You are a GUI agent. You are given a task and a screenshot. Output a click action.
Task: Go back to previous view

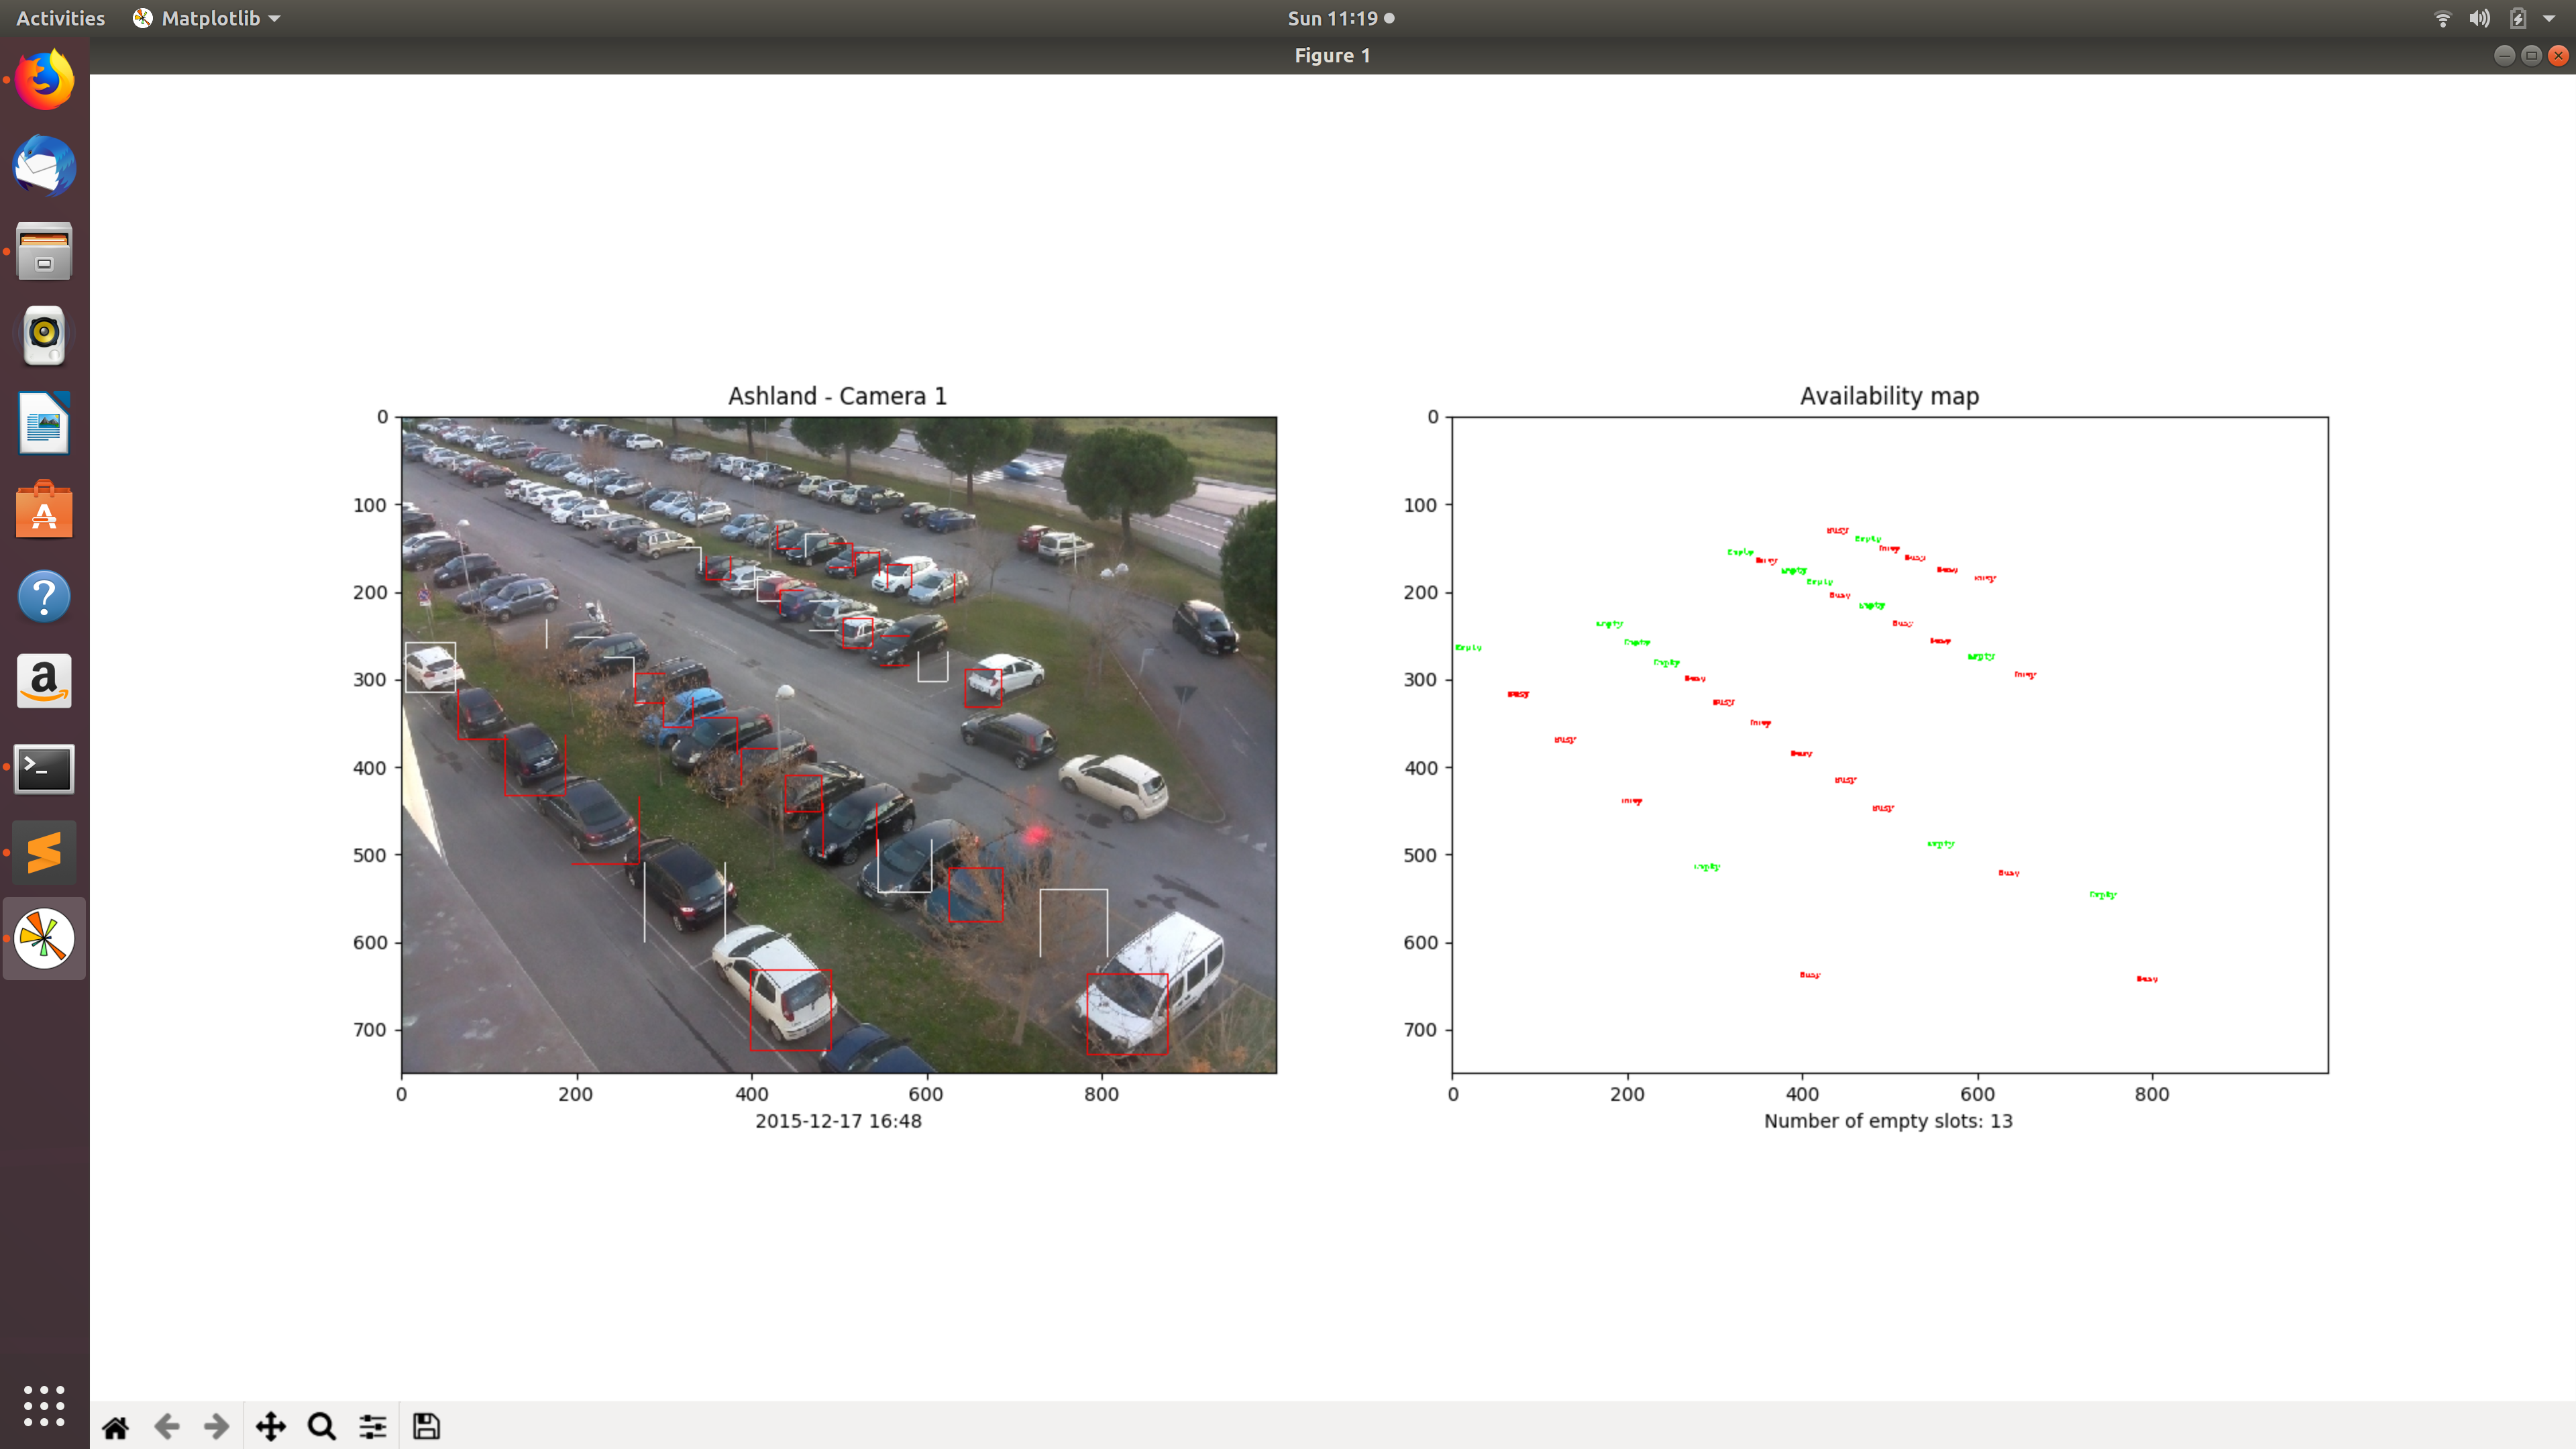pos(167,1426)
